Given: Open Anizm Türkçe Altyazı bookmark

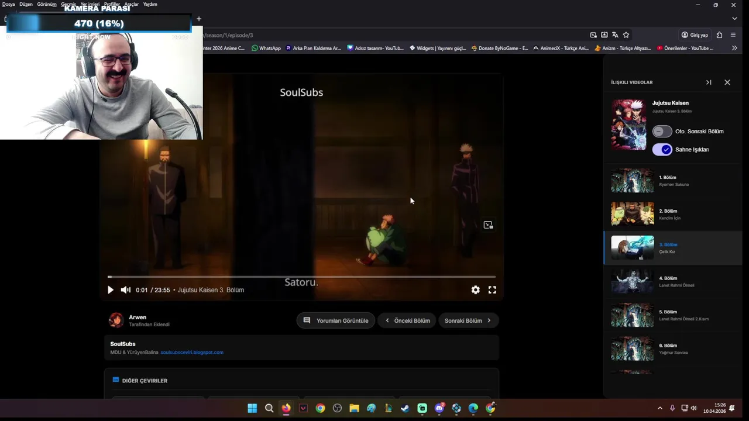Looking at the screenshot, I should tap(623, 48).
